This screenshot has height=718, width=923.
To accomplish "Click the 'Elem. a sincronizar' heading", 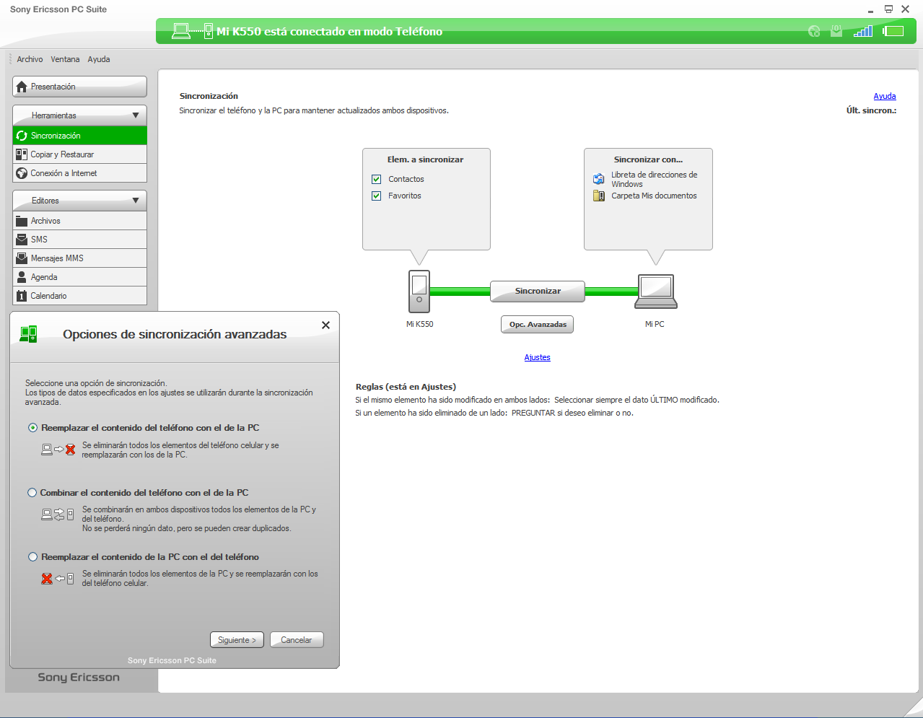I will 425,159.
